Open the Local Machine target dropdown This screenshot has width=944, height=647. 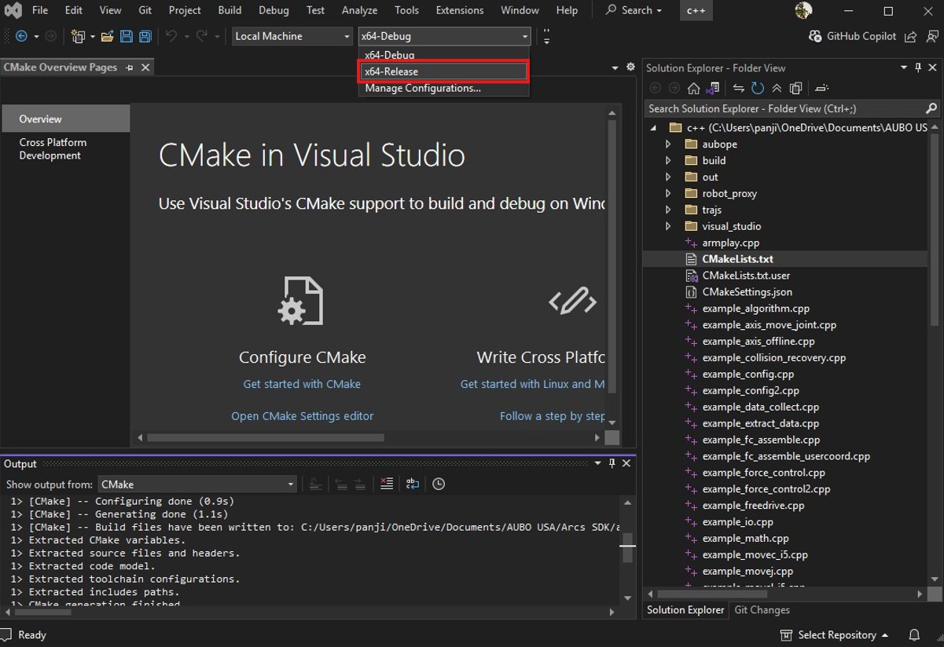(x=292, y=36)
